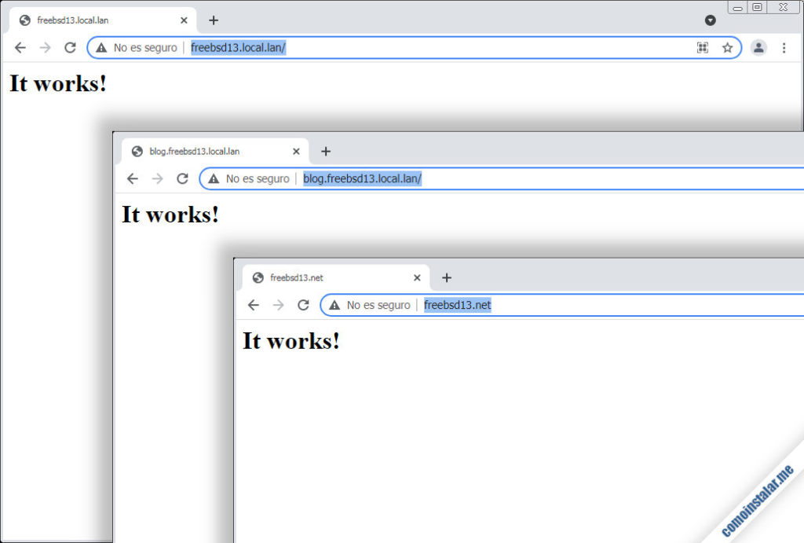Select the freebsd13.net tab
The image size is (804, 543).
[322, 278]
